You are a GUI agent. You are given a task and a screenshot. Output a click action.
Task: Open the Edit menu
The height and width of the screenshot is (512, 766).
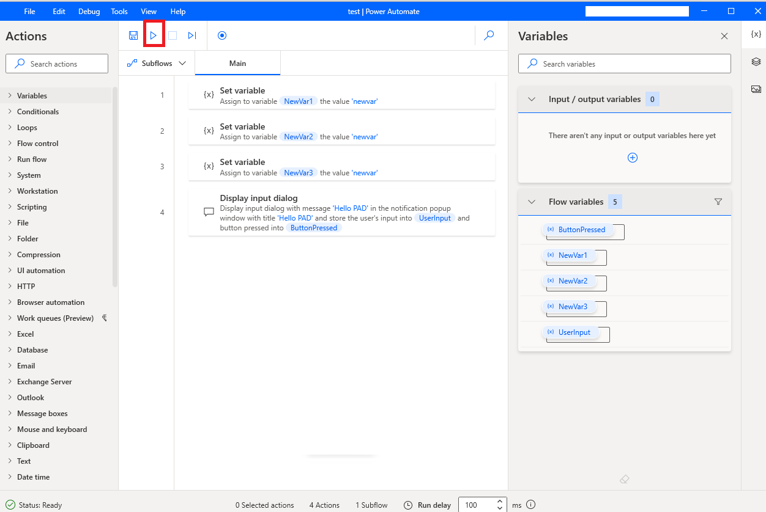[x=59, y=12]
